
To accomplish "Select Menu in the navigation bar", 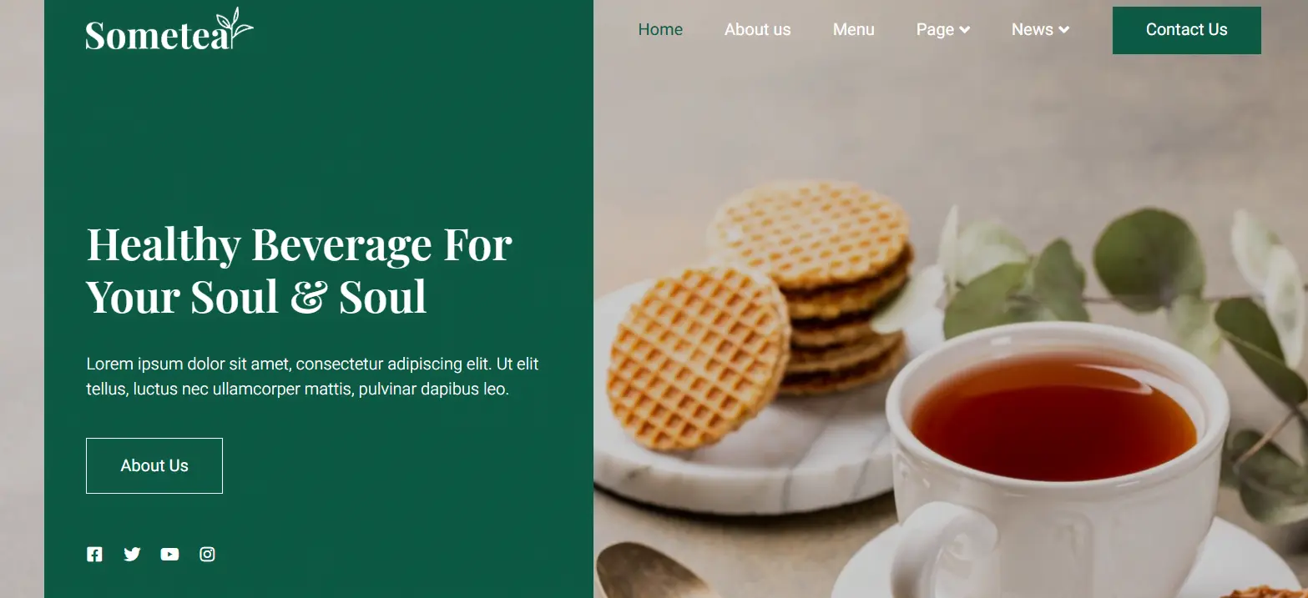I will (x=853, y=29).
